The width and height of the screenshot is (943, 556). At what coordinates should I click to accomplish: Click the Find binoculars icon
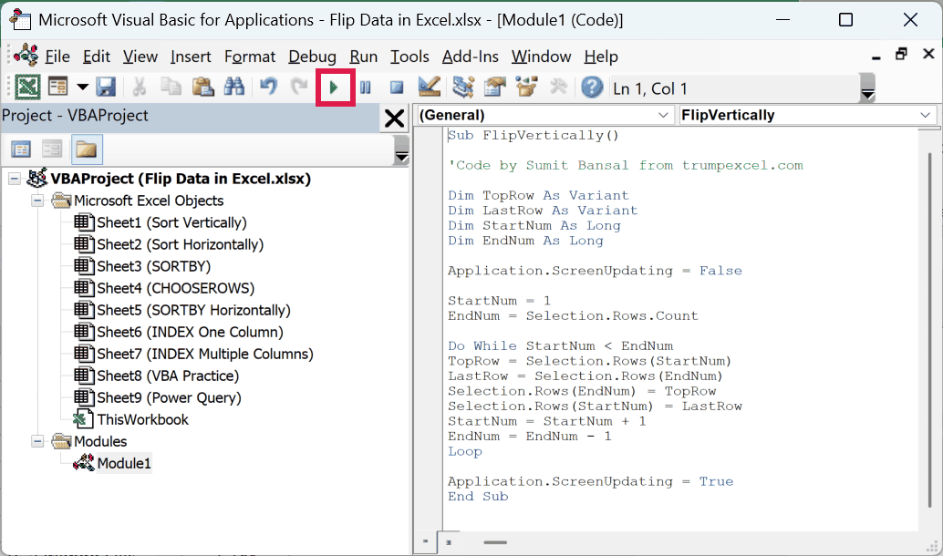pos(234,88)
